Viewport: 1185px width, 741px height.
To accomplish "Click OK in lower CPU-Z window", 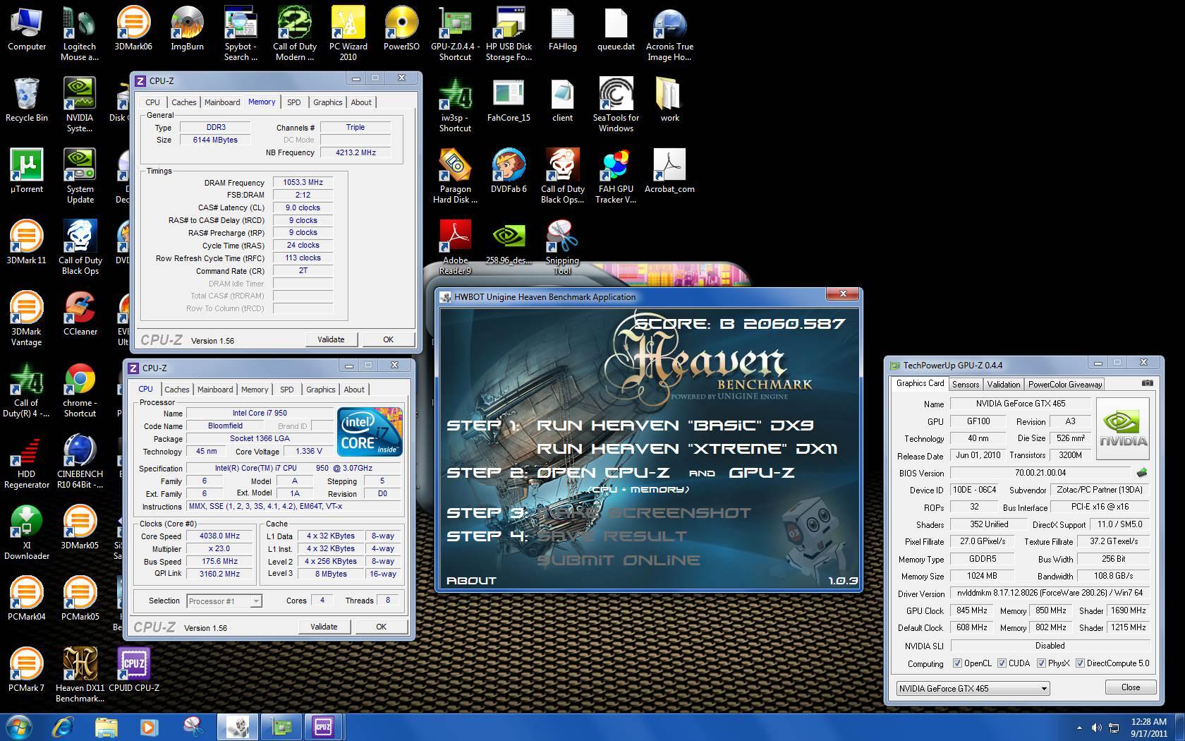I will (381, 627).
